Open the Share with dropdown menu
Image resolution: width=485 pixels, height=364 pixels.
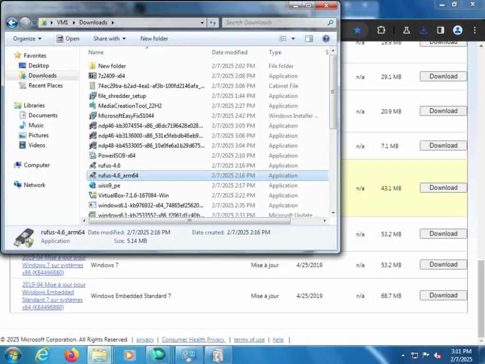tap(109, 39)
